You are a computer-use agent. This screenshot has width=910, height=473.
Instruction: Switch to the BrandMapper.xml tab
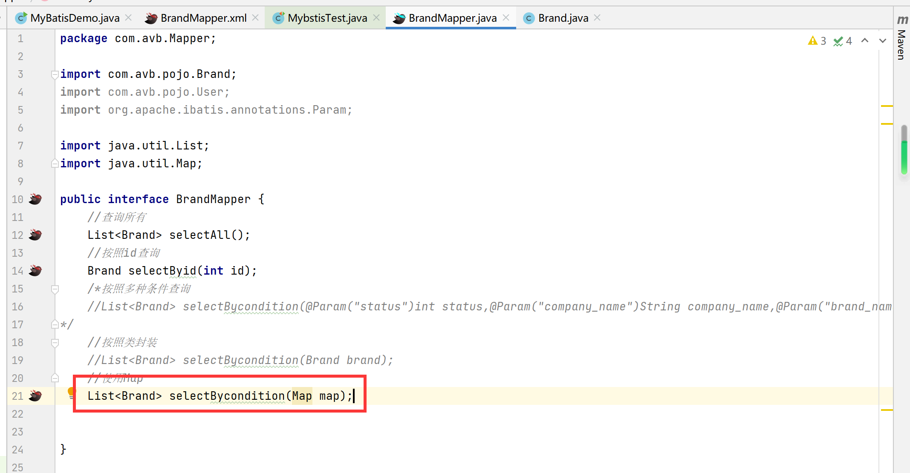pos(203,18)
